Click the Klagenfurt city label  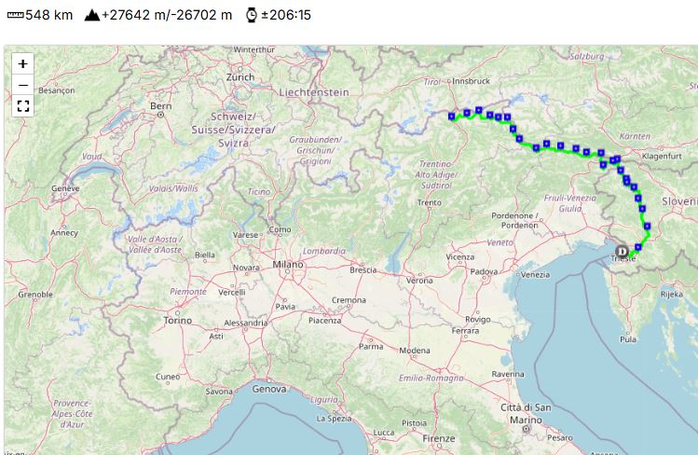point(663,156)
